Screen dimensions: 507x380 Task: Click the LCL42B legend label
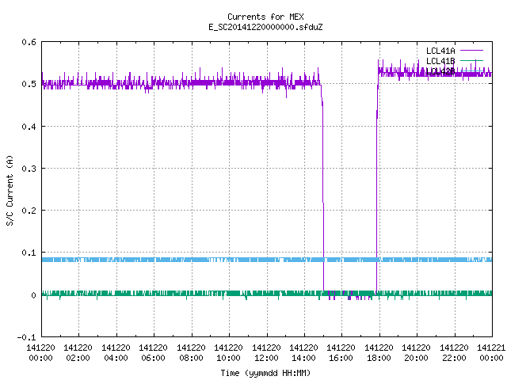tap(440, 71)
